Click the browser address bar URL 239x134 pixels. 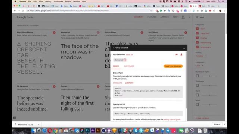pyautogui.click(x=69, y=11)
